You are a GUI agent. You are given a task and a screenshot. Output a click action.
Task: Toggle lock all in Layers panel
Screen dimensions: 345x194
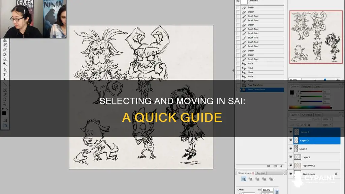[x=309, y=125]
